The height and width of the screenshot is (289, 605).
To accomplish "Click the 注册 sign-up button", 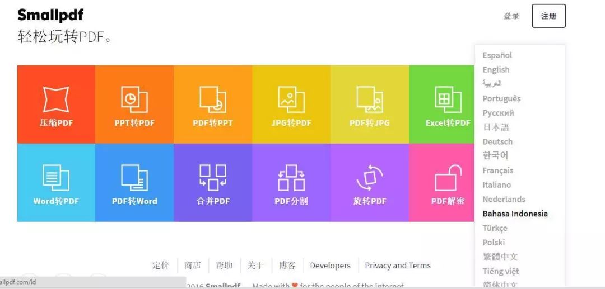I will pos(548,16).
